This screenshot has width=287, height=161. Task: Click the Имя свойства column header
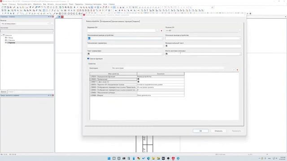click(113, 74)
